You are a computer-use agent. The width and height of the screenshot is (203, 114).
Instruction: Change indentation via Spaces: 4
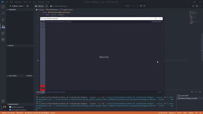click(172, 113)
